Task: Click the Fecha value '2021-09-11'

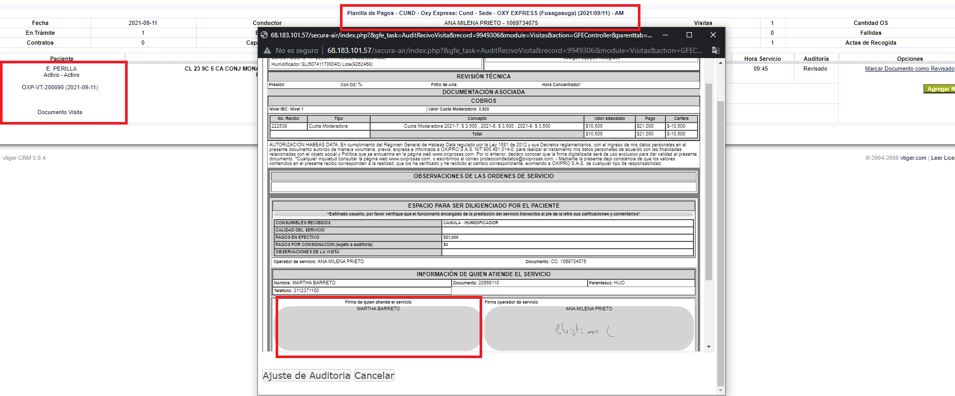Action: pos(143,23)
